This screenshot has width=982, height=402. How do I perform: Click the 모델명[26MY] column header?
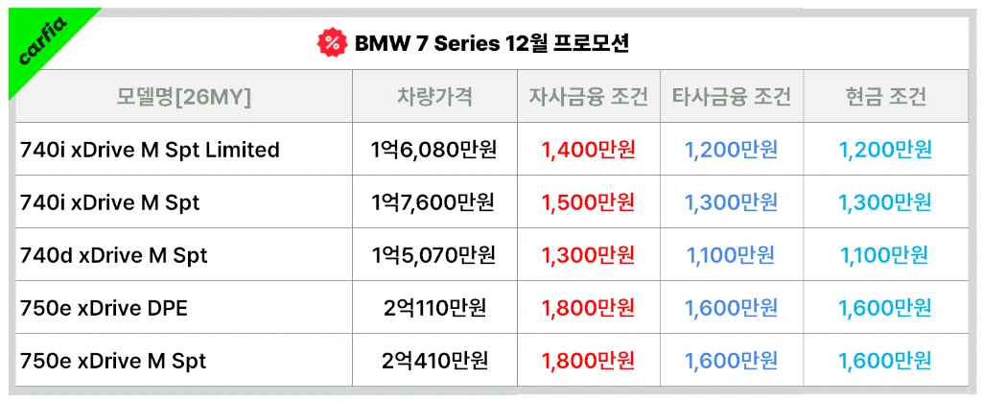(x=183, y=97)
